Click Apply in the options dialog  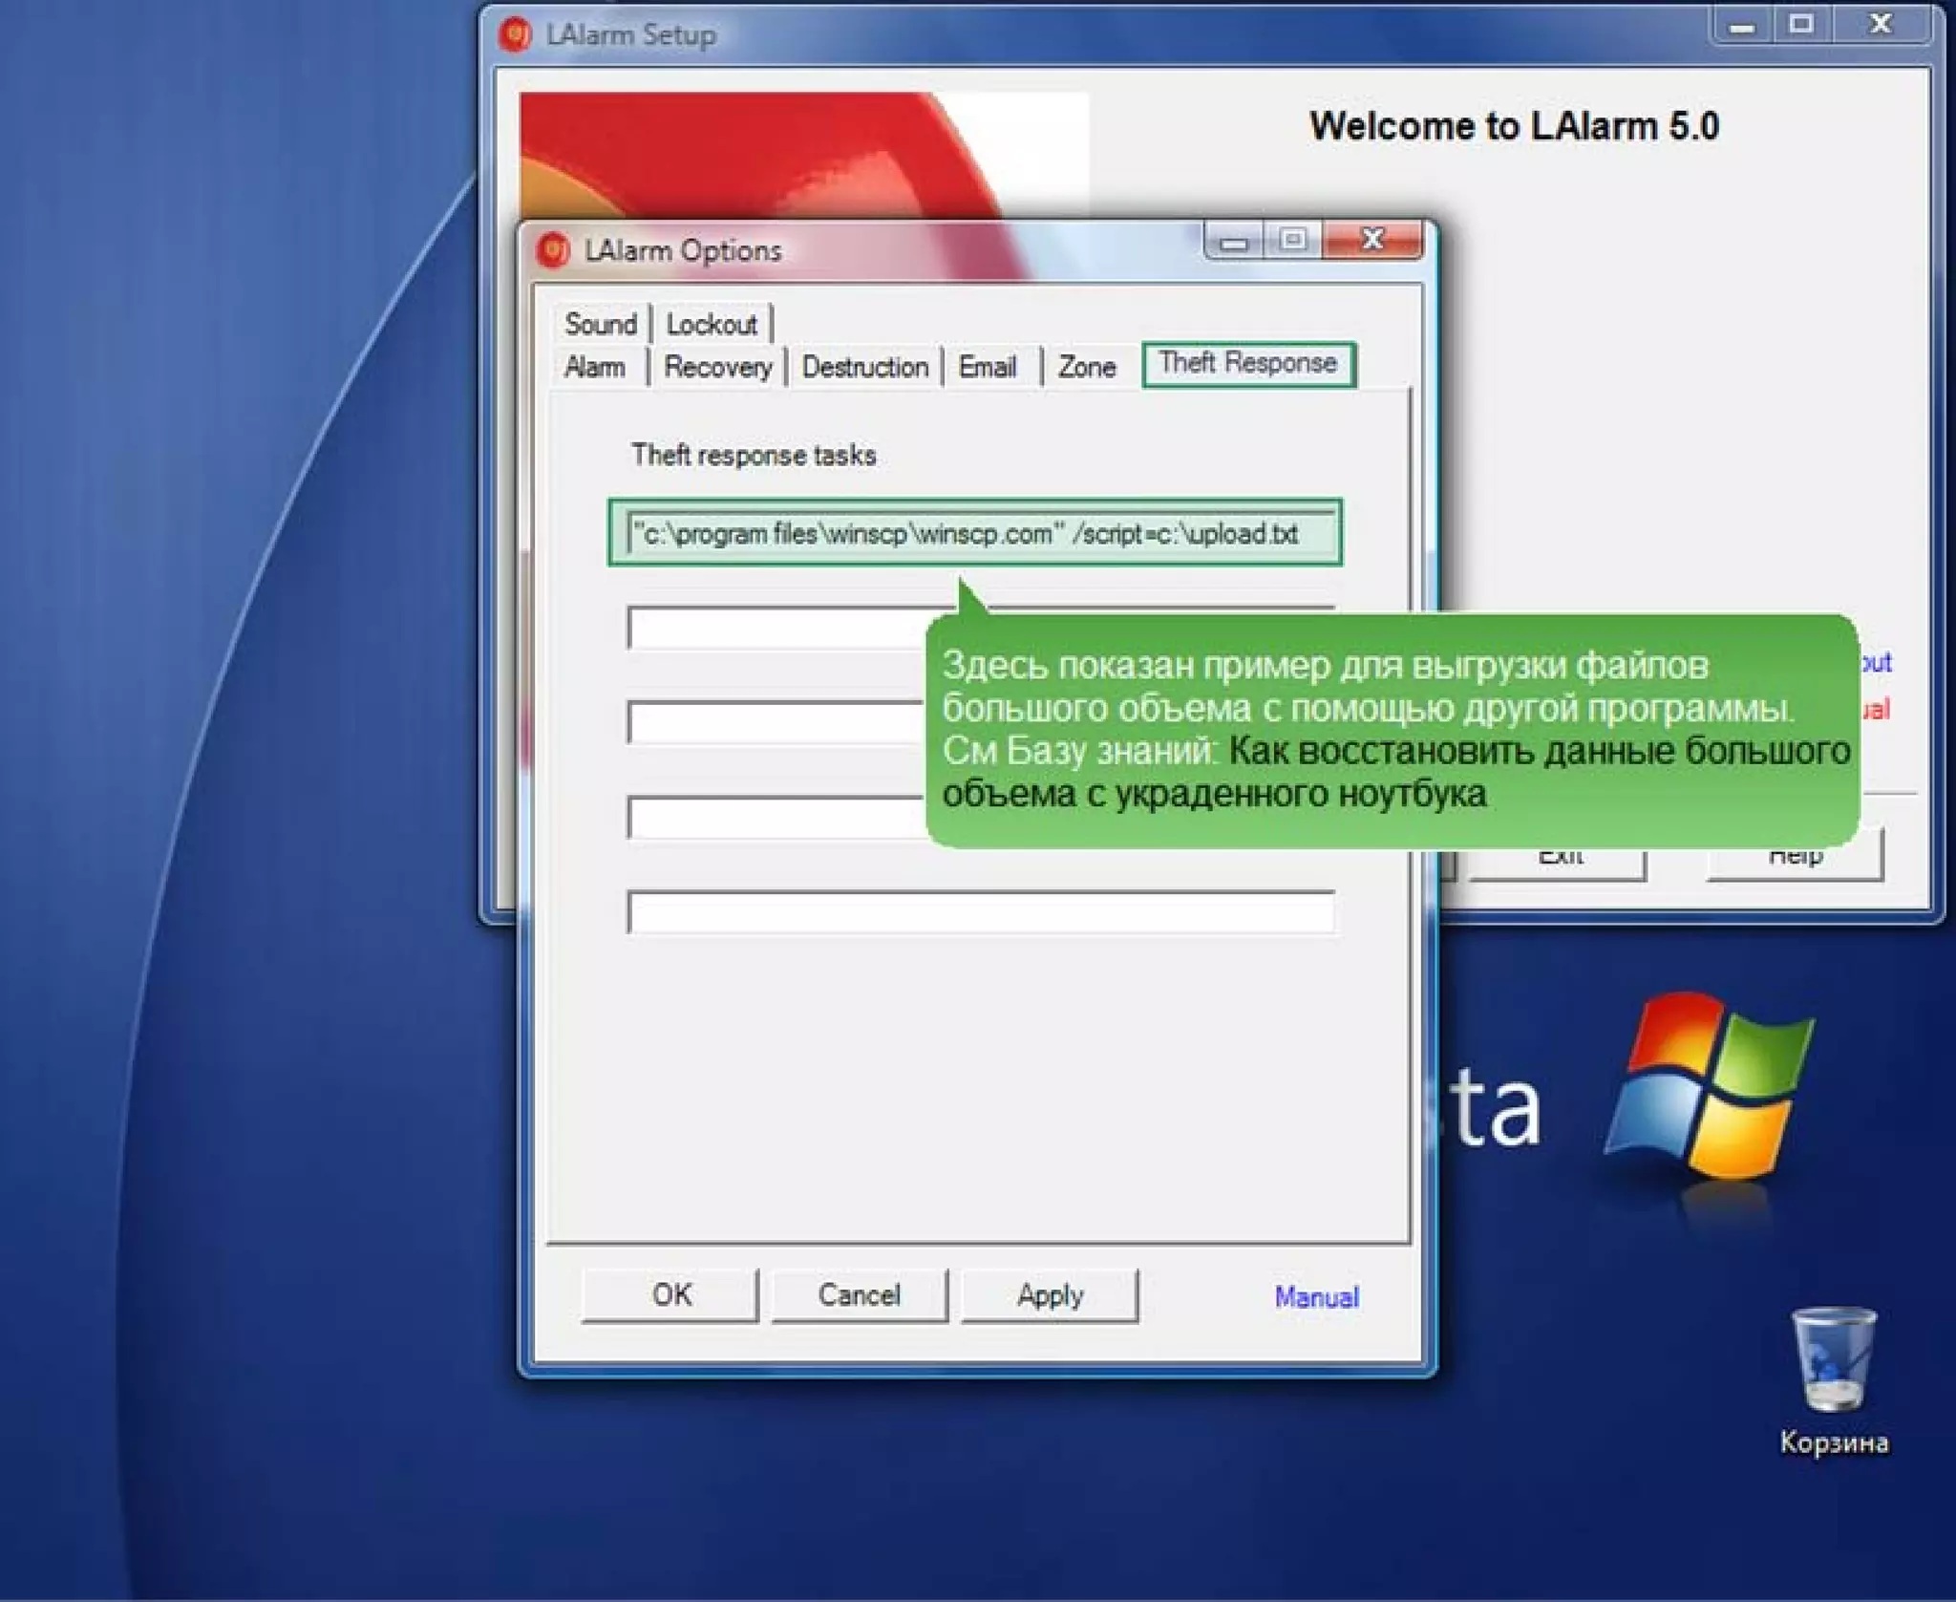click(1049, 1295)
